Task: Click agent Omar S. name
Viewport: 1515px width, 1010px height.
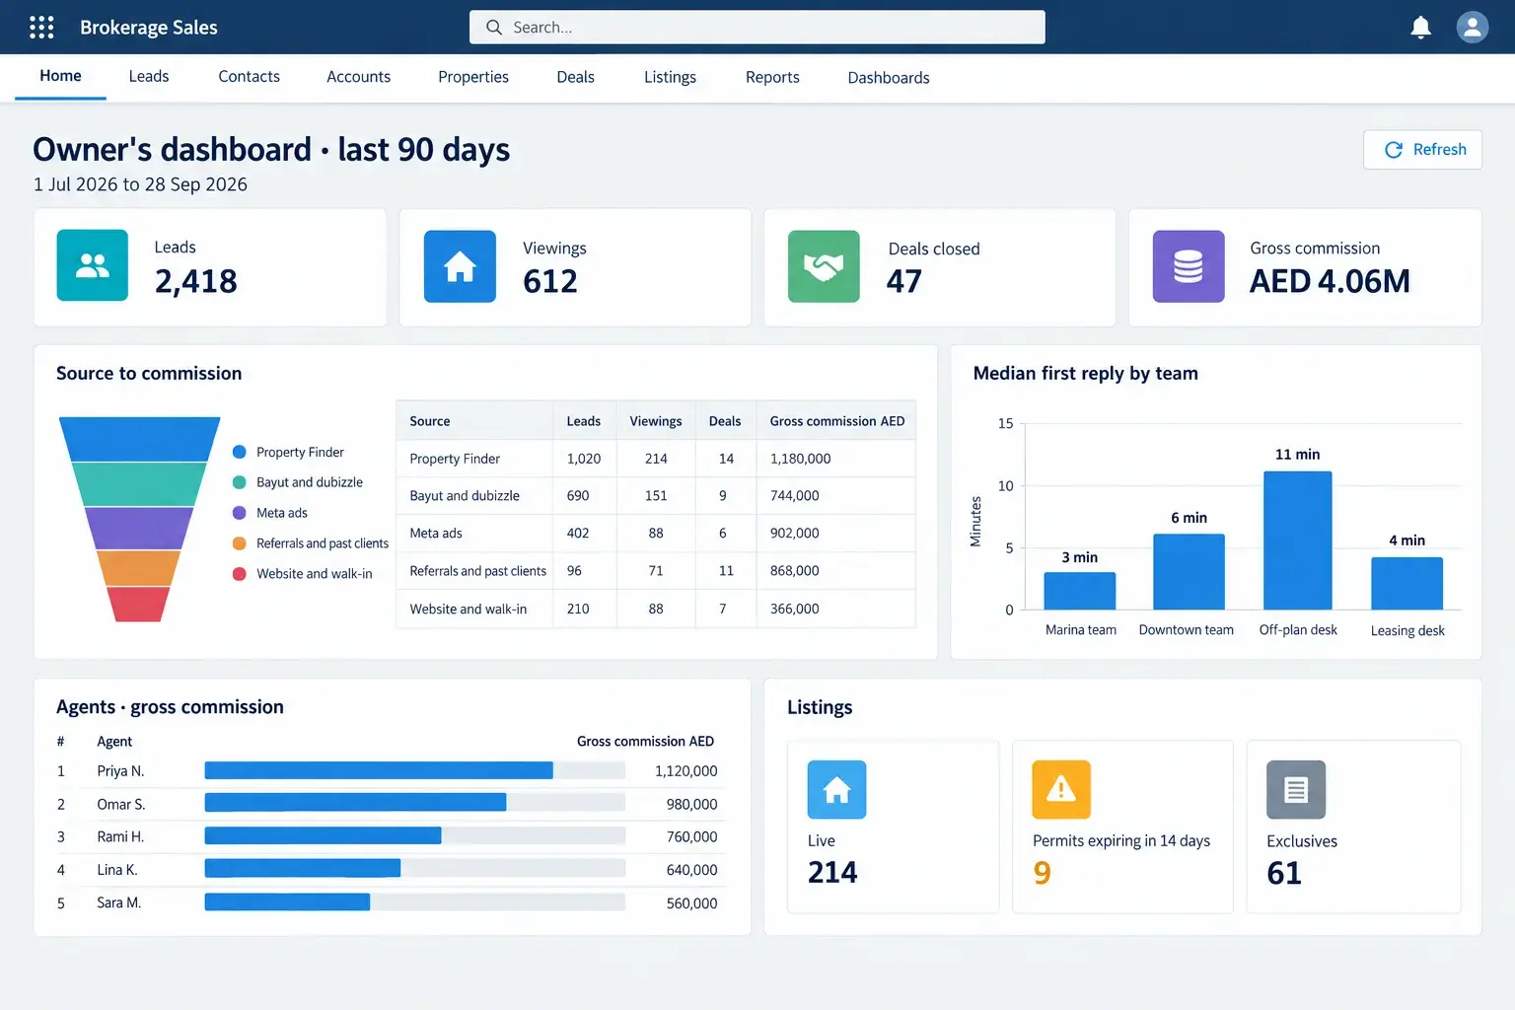Action: 121,804
